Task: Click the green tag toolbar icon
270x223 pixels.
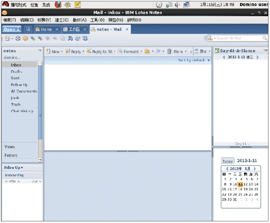Action: 32,38
